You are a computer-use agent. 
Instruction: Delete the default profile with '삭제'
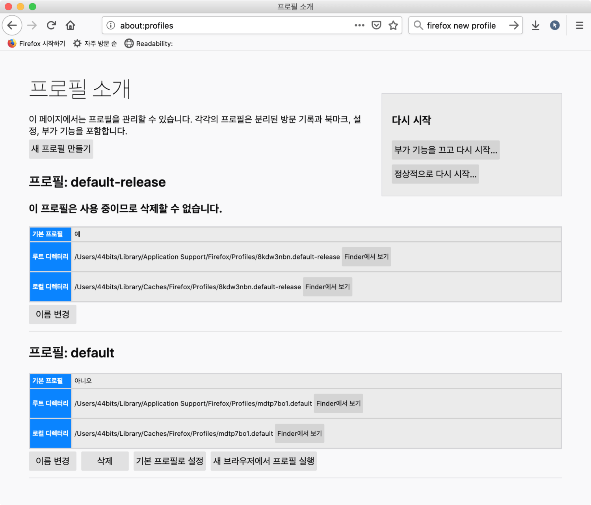click(x=105, y=461)
